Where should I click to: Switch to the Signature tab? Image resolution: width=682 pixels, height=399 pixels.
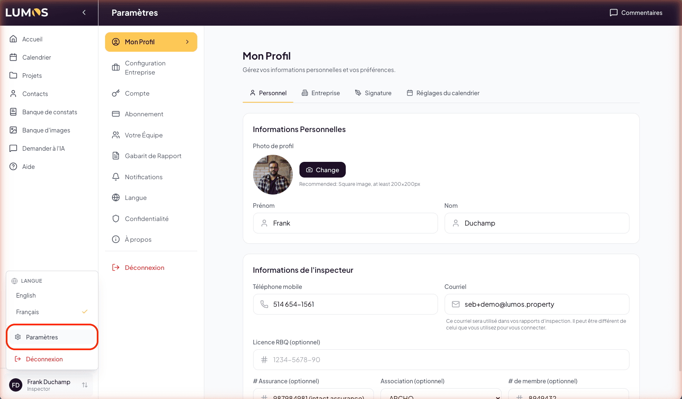click(x=373, y=93)
